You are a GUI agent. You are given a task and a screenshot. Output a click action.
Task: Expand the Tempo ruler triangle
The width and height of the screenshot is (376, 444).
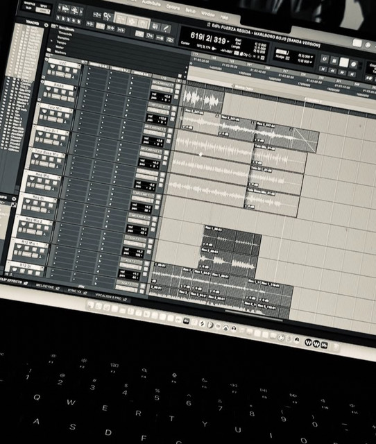(52, 42)
